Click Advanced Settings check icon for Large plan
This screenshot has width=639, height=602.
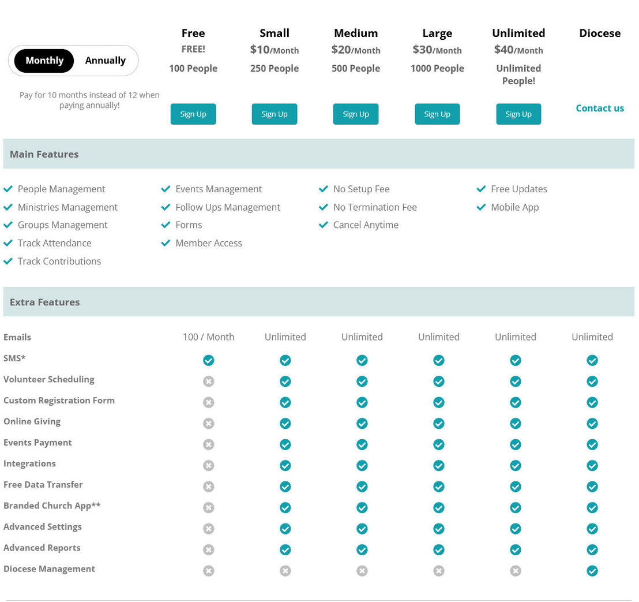pyautogui.click(x=439, y=529)
